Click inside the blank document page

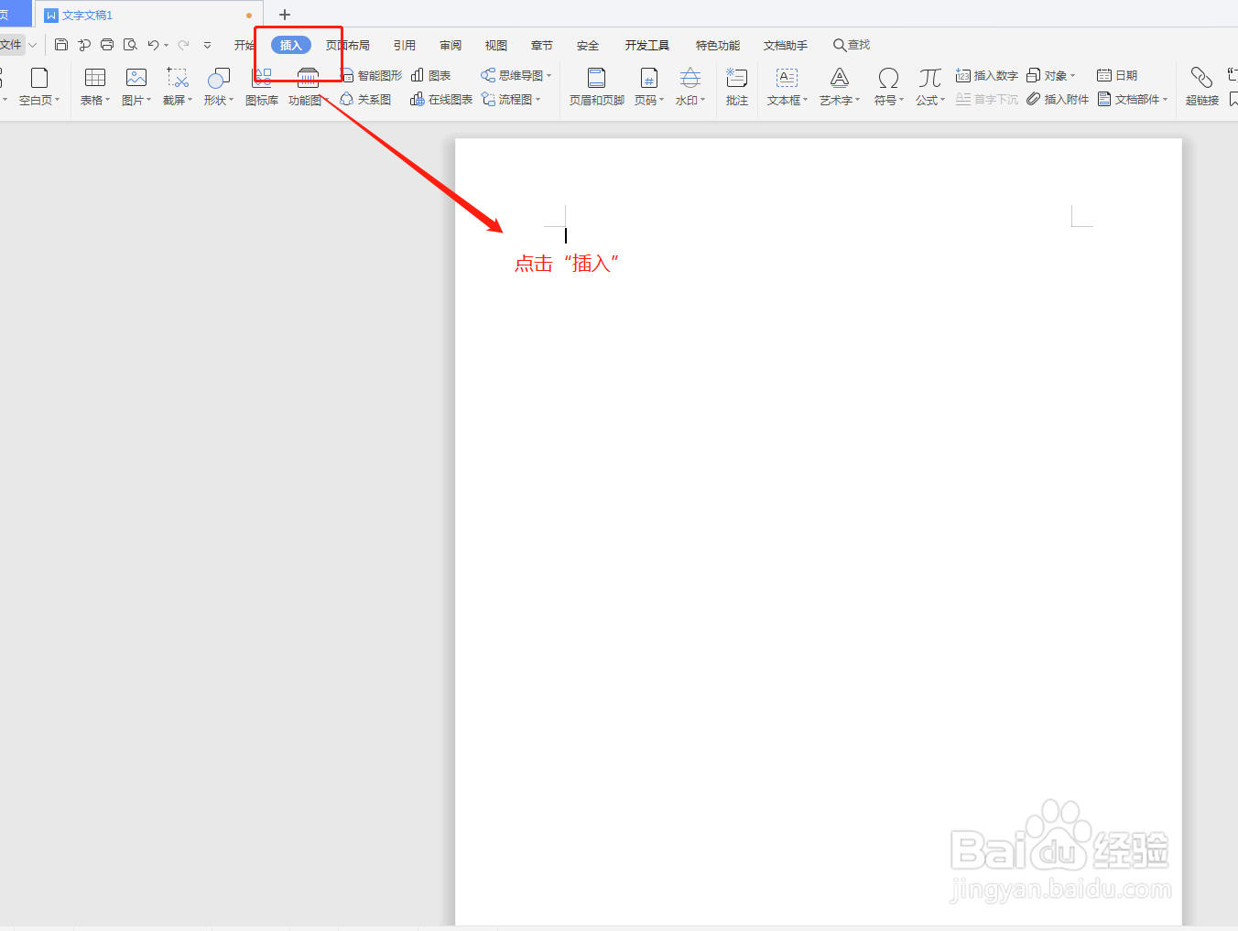point(818,531)
